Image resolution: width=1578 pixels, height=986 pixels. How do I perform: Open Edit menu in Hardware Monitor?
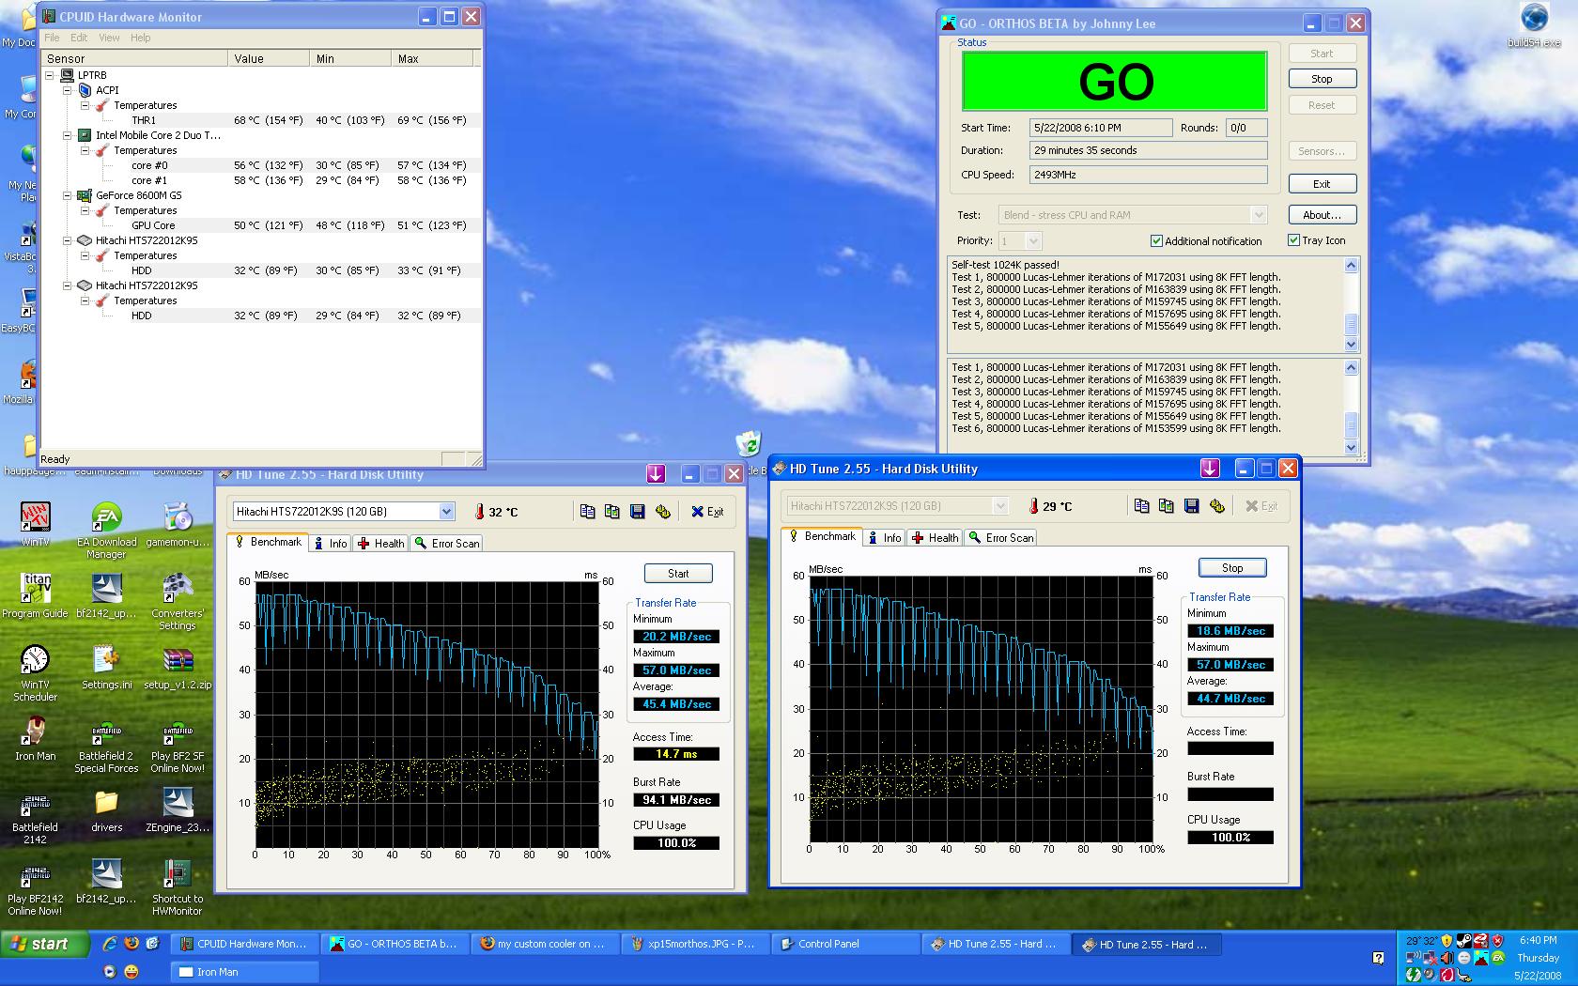coord(79,38)
